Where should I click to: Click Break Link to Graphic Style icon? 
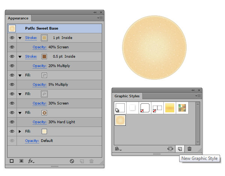click(x=170, y=149)
